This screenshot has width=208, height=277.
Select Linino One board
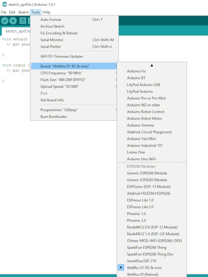click(x=152, y=152)
